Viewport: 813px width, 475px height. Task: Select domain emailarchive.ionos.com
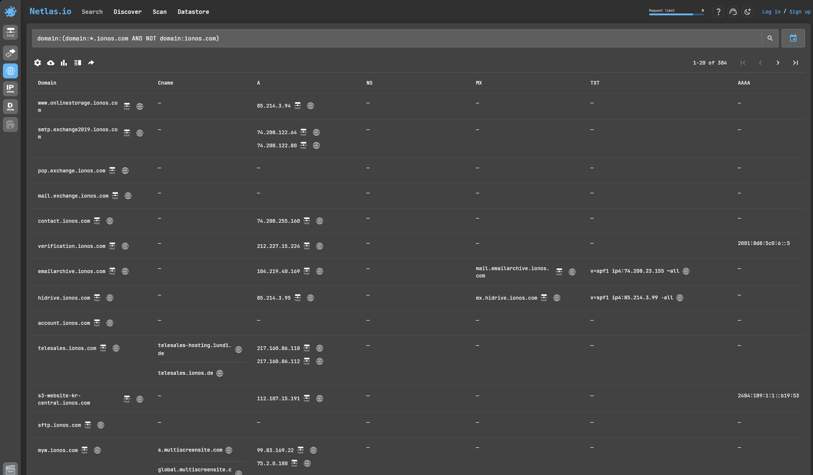tap(72, 271)
